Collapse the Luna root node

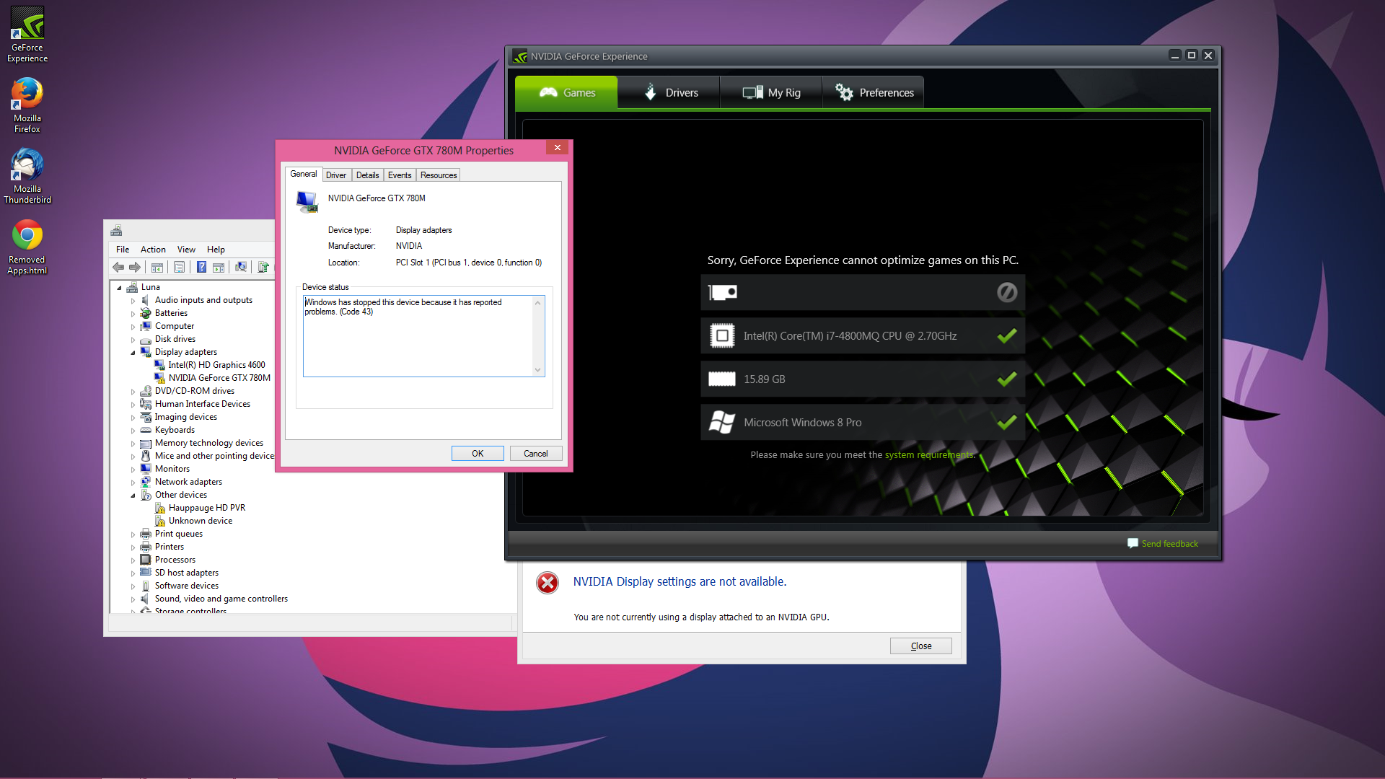point(119,288)
